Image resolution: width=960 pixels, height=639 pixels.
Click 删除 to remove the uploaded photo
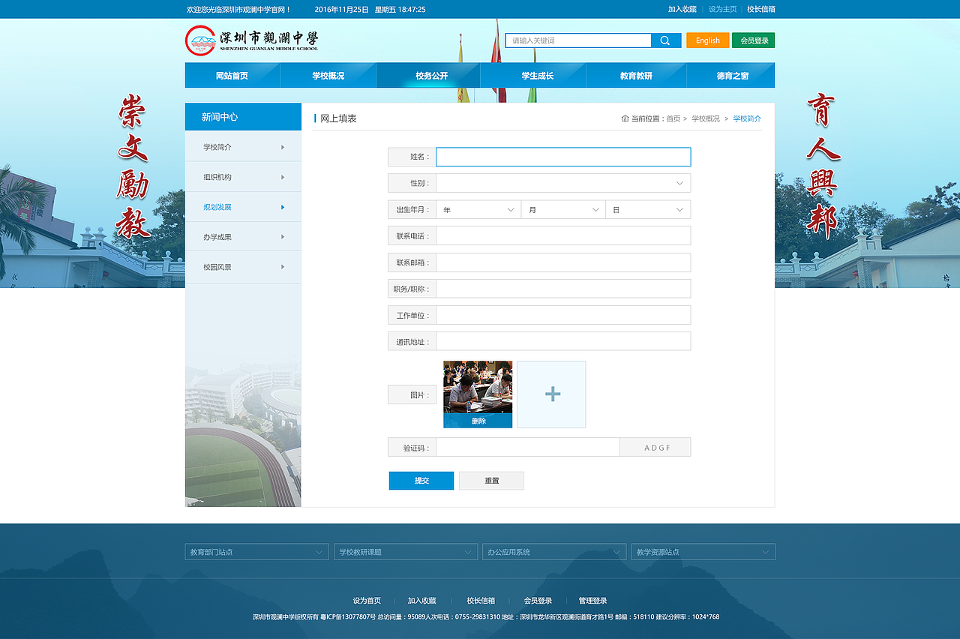point(478,421)
